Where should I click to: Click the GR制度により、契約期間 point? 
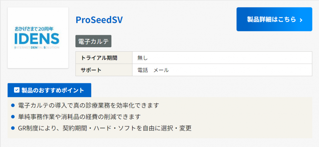coord(104,128)
